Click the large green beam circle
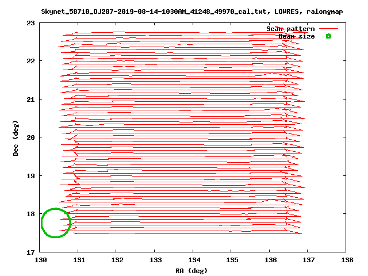The image size is (368, 276). 56,223
